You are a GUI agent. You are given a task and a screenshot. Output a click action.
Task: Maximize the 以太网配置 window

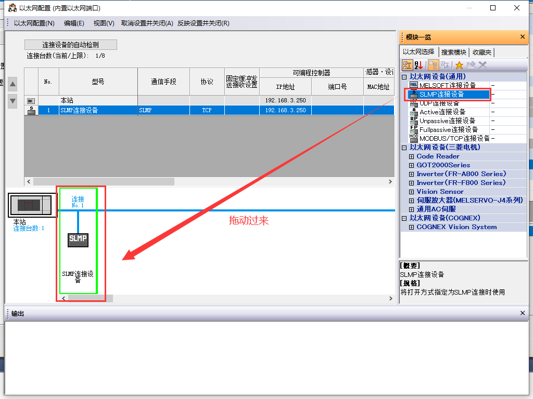pos(493,8)
